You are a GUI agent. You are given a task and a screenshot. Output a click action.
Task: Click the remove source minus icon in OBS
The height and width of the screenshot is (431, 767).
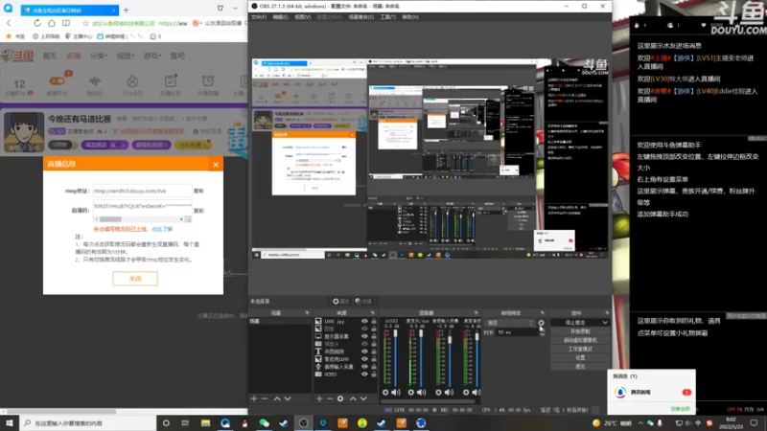pyautogui.click(x=330, y=398)
